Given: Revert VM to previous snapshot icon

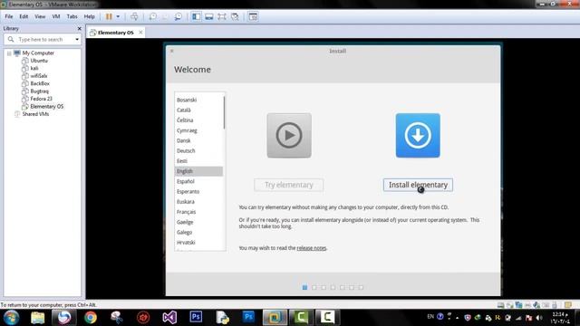Looking at the screenshot, I should (x=165, y=16).
